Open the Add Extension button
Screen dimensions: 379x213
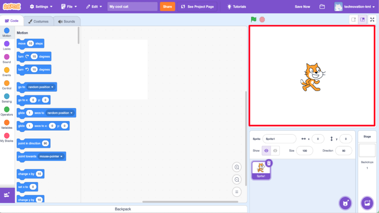pos(7,195)
